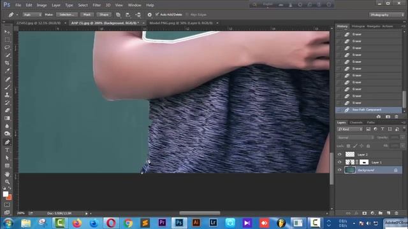Delete layer using trash icon
Image resolution: width=408 pixels, height=229 pixels.
pos(397,213)
